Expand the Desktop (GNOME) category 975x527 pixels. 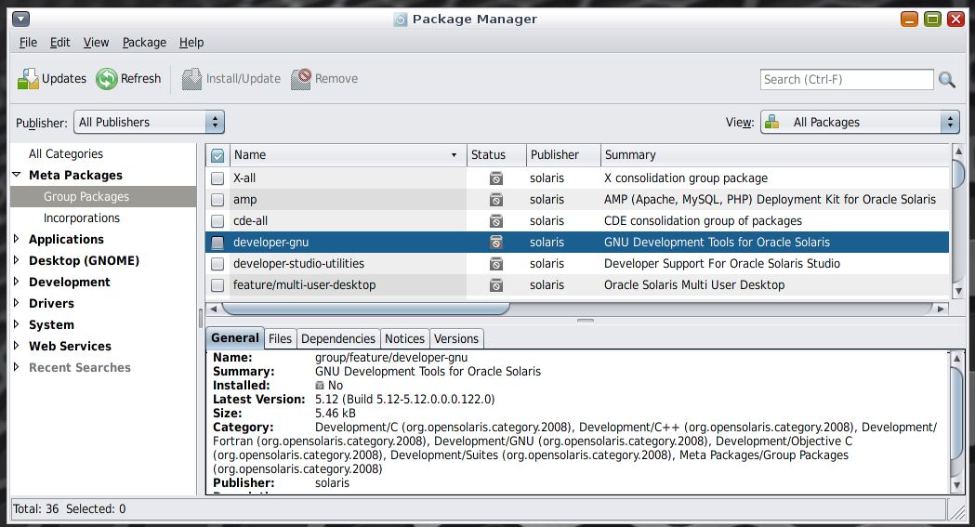[17, 259]
